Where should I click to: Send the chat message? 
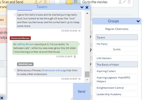[x=81, y=91]
